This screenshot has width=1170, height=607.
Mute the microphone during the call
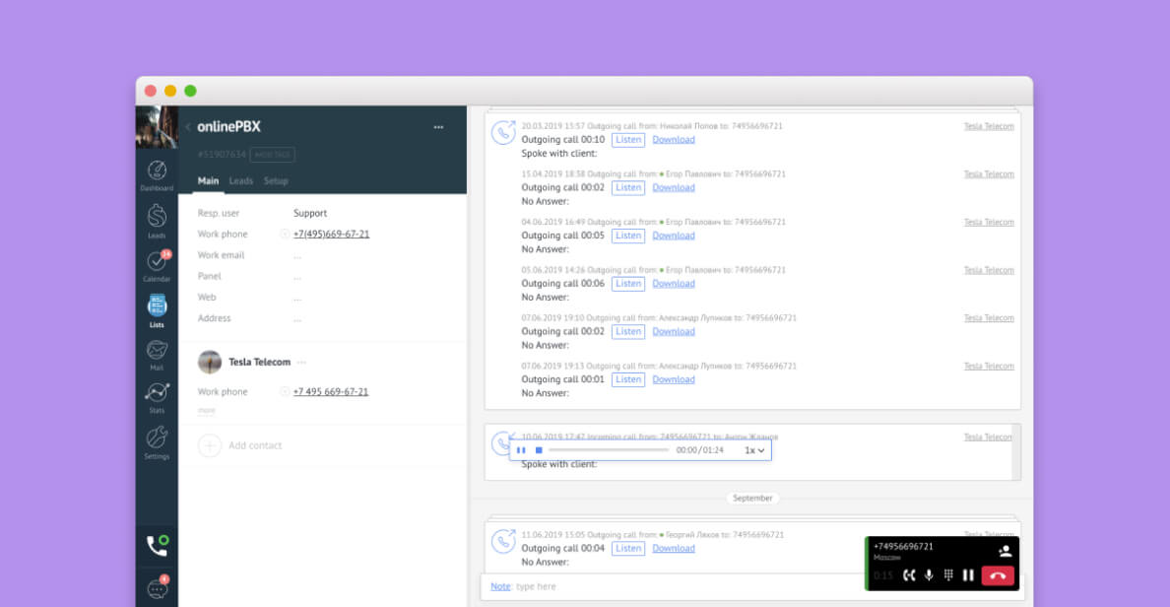pyautogui.click(x=929, y=574)
